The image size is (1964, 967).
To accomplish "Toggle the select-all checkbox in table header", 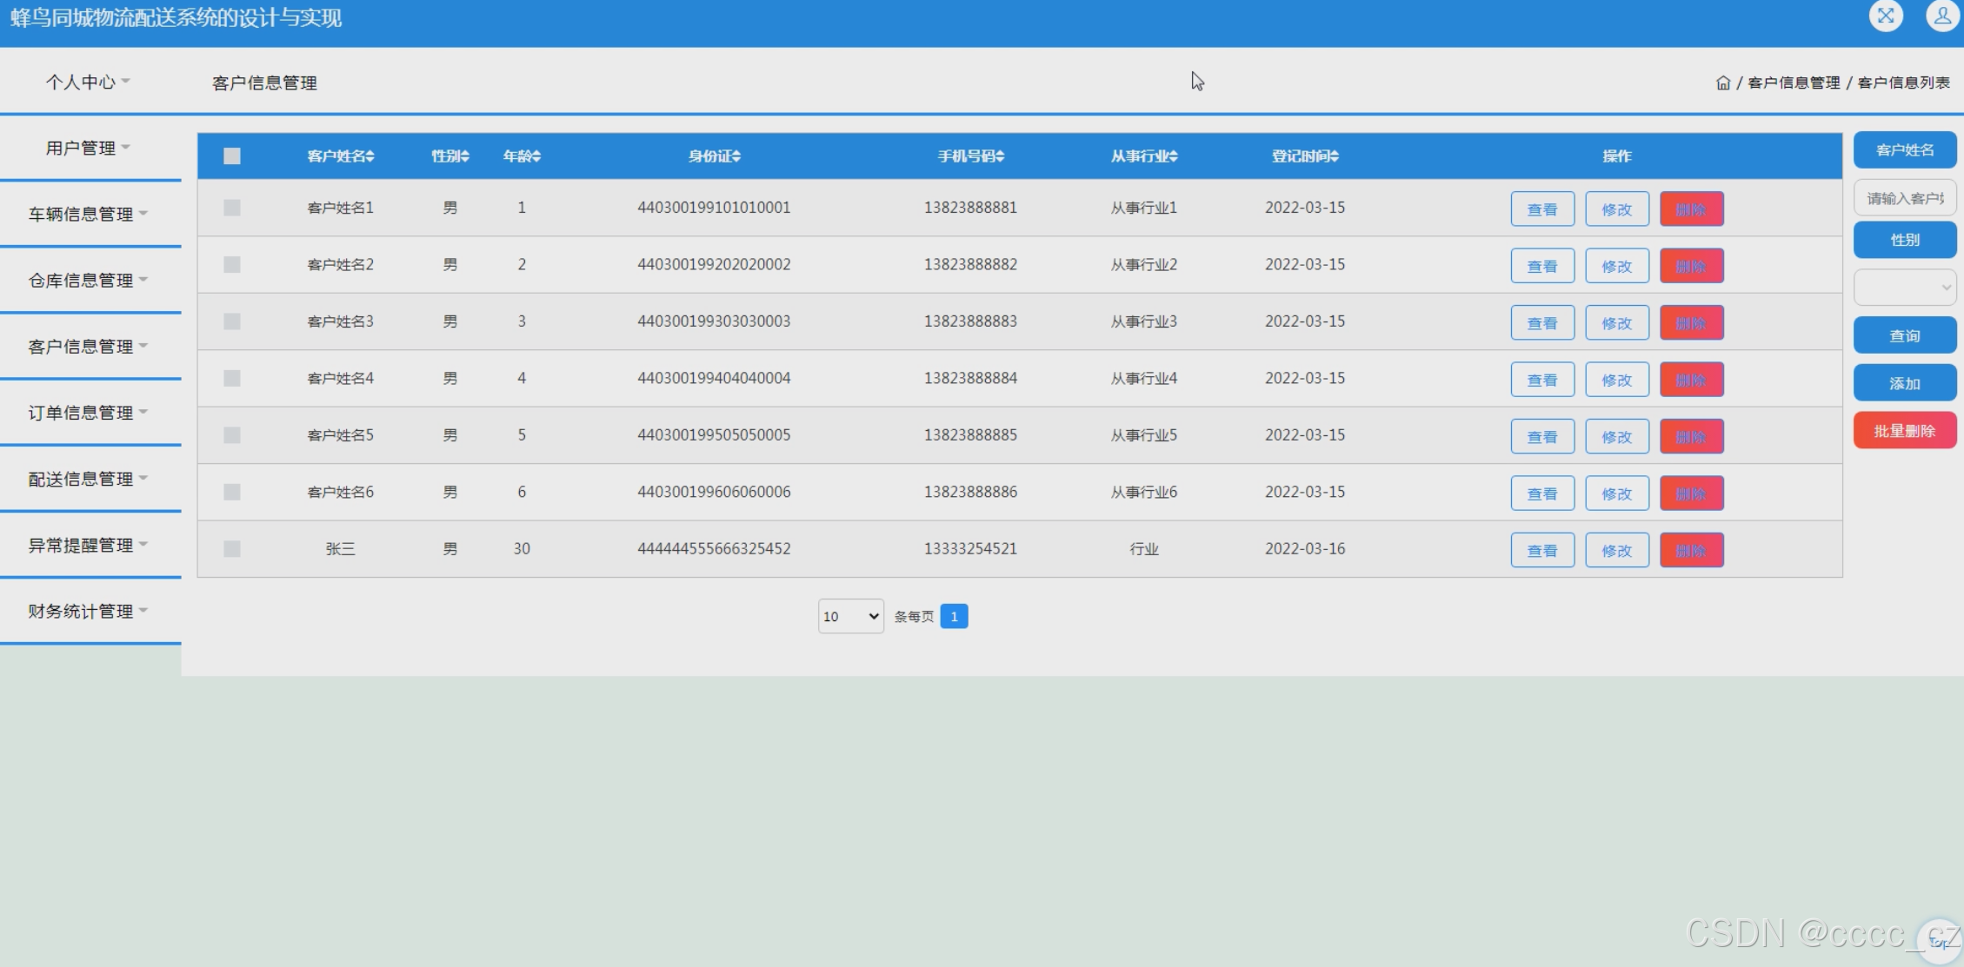I will click(x=231, y=156).
